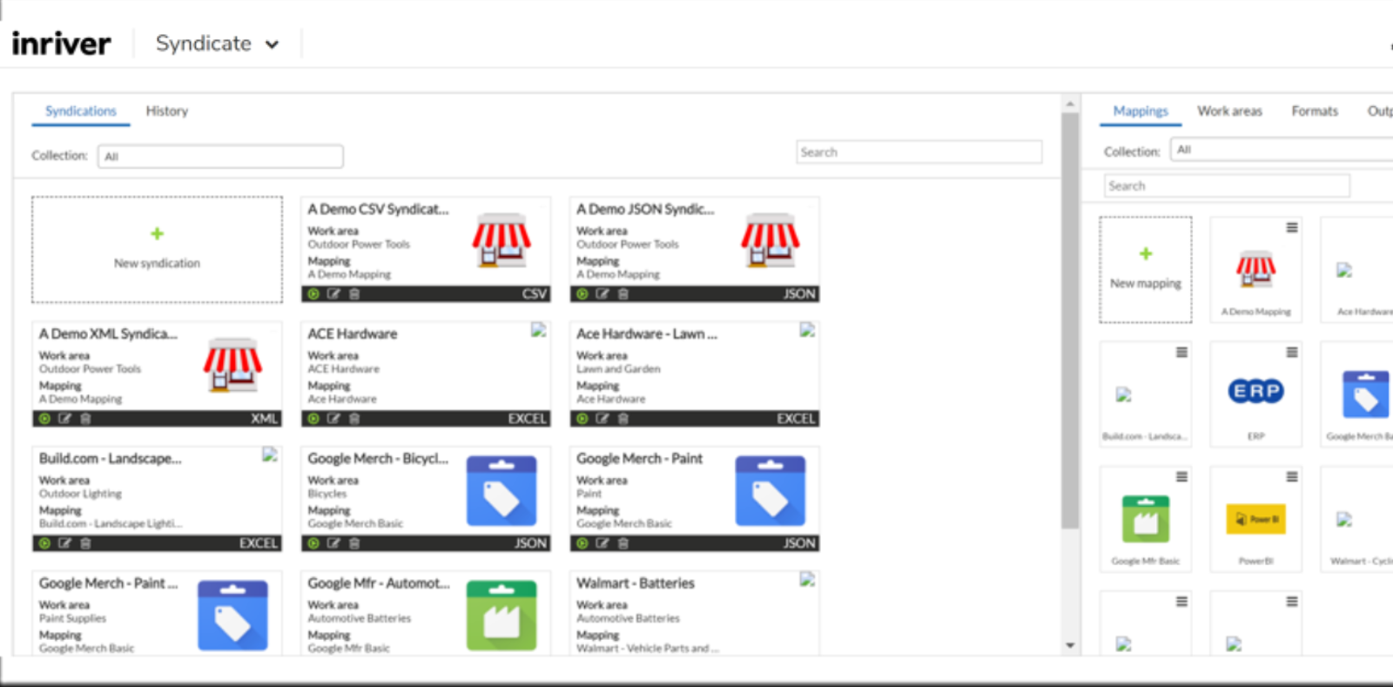Screen dimensions: 1393x687
Task: Edit the Google Merch - Paint JSON syndication
Action: point(602,543)
